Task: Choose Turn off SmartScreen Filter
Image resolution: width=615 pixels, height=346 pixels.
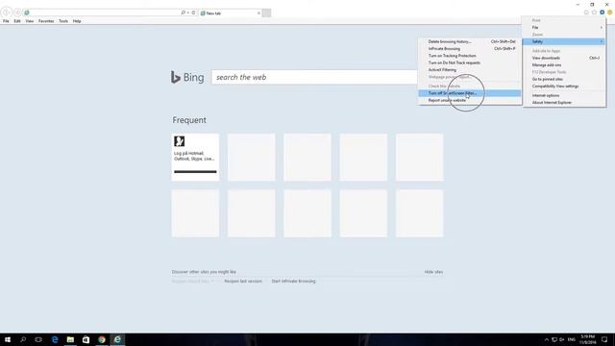Action: [470, 93]
